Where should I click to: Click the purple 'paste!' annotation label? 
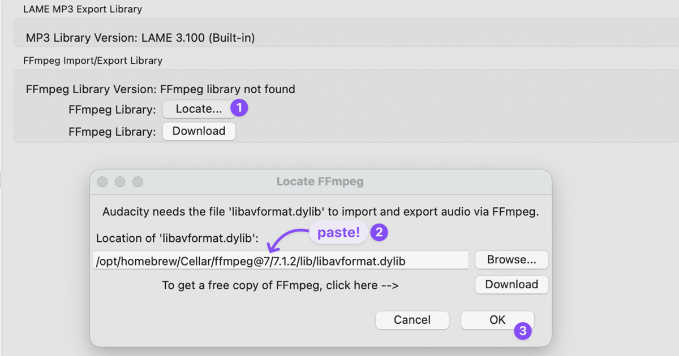click(x=338, y=233)
